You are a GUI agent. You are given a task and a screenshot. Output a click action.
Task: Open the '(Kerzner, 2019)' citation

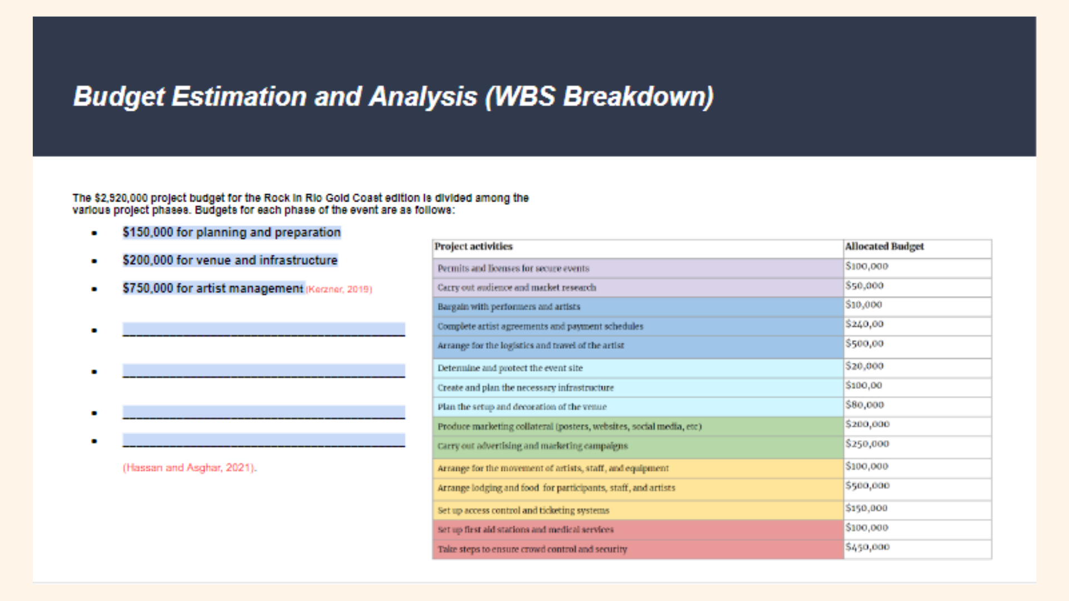339,289
